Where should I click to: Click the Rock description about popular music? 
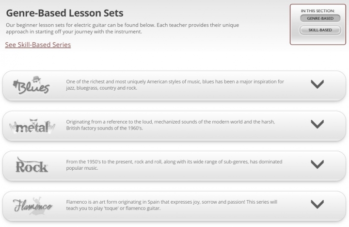(x=174, y=165)
